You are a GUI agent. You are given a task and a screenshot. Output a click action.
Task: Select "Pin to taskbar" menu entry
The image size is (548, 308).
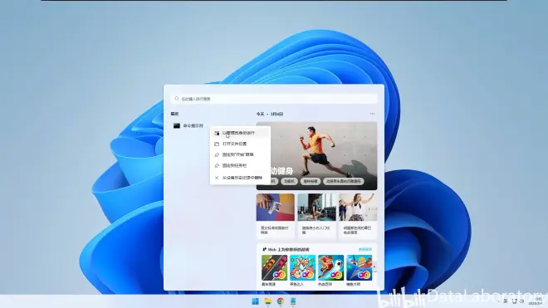(240, 165)
